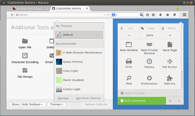195x116 pixels.
Task: Click the Full Screen icon
Action: point(170,61)
